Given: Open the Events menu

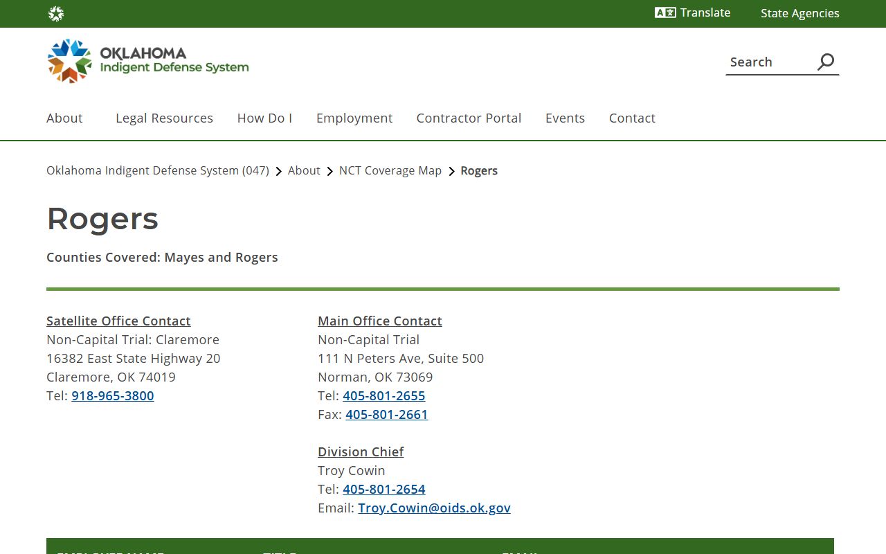Looking at the screenshot, I should pyautogui.click(x=565, y=118).
